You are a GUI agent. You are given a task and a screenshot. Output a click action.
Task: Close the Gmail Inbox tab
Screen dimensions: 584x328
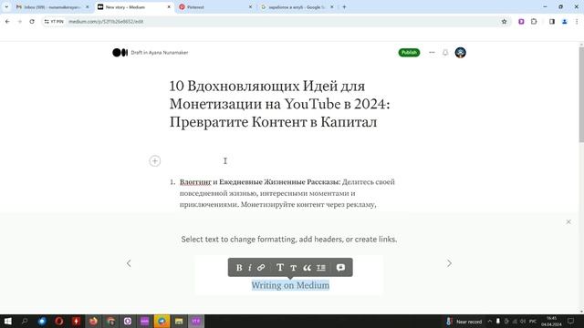click(x=88, y=7)
